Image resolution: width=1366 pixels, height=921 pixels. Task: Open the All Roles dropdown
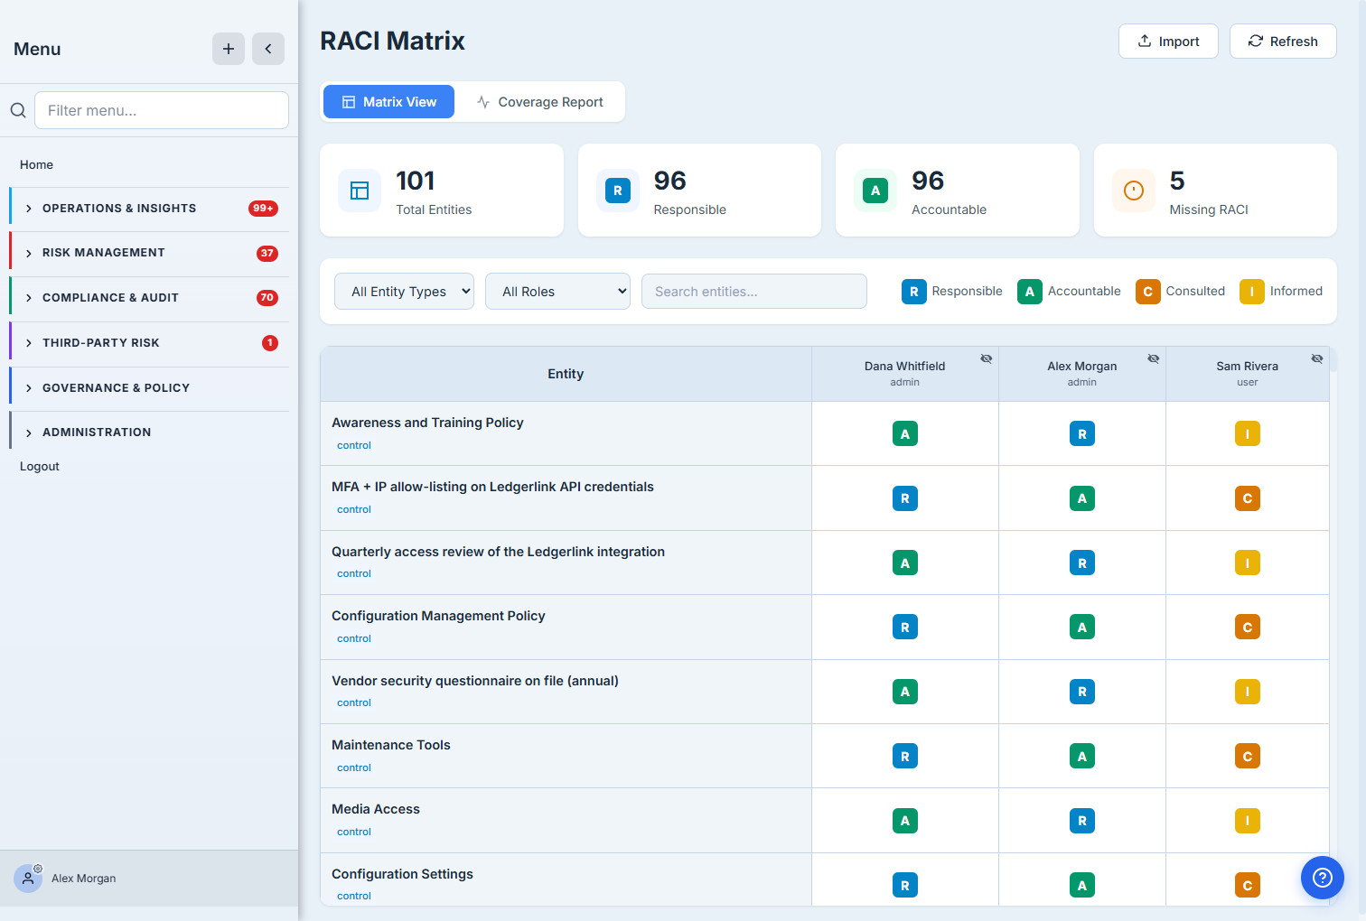pos(557,292)
